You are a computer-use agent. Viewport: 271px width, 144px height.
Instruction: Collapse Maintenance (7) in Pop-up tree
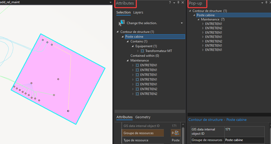tap(198, 19)
